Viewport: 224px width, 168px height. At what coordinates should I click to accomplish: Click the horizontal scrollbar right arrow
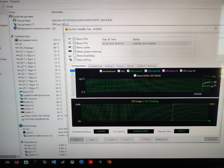[x=18, y=157]
